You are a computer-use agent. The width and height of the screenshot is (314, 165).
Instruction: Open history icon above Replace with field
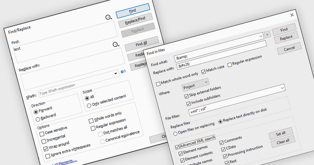(x=116, y=45)
